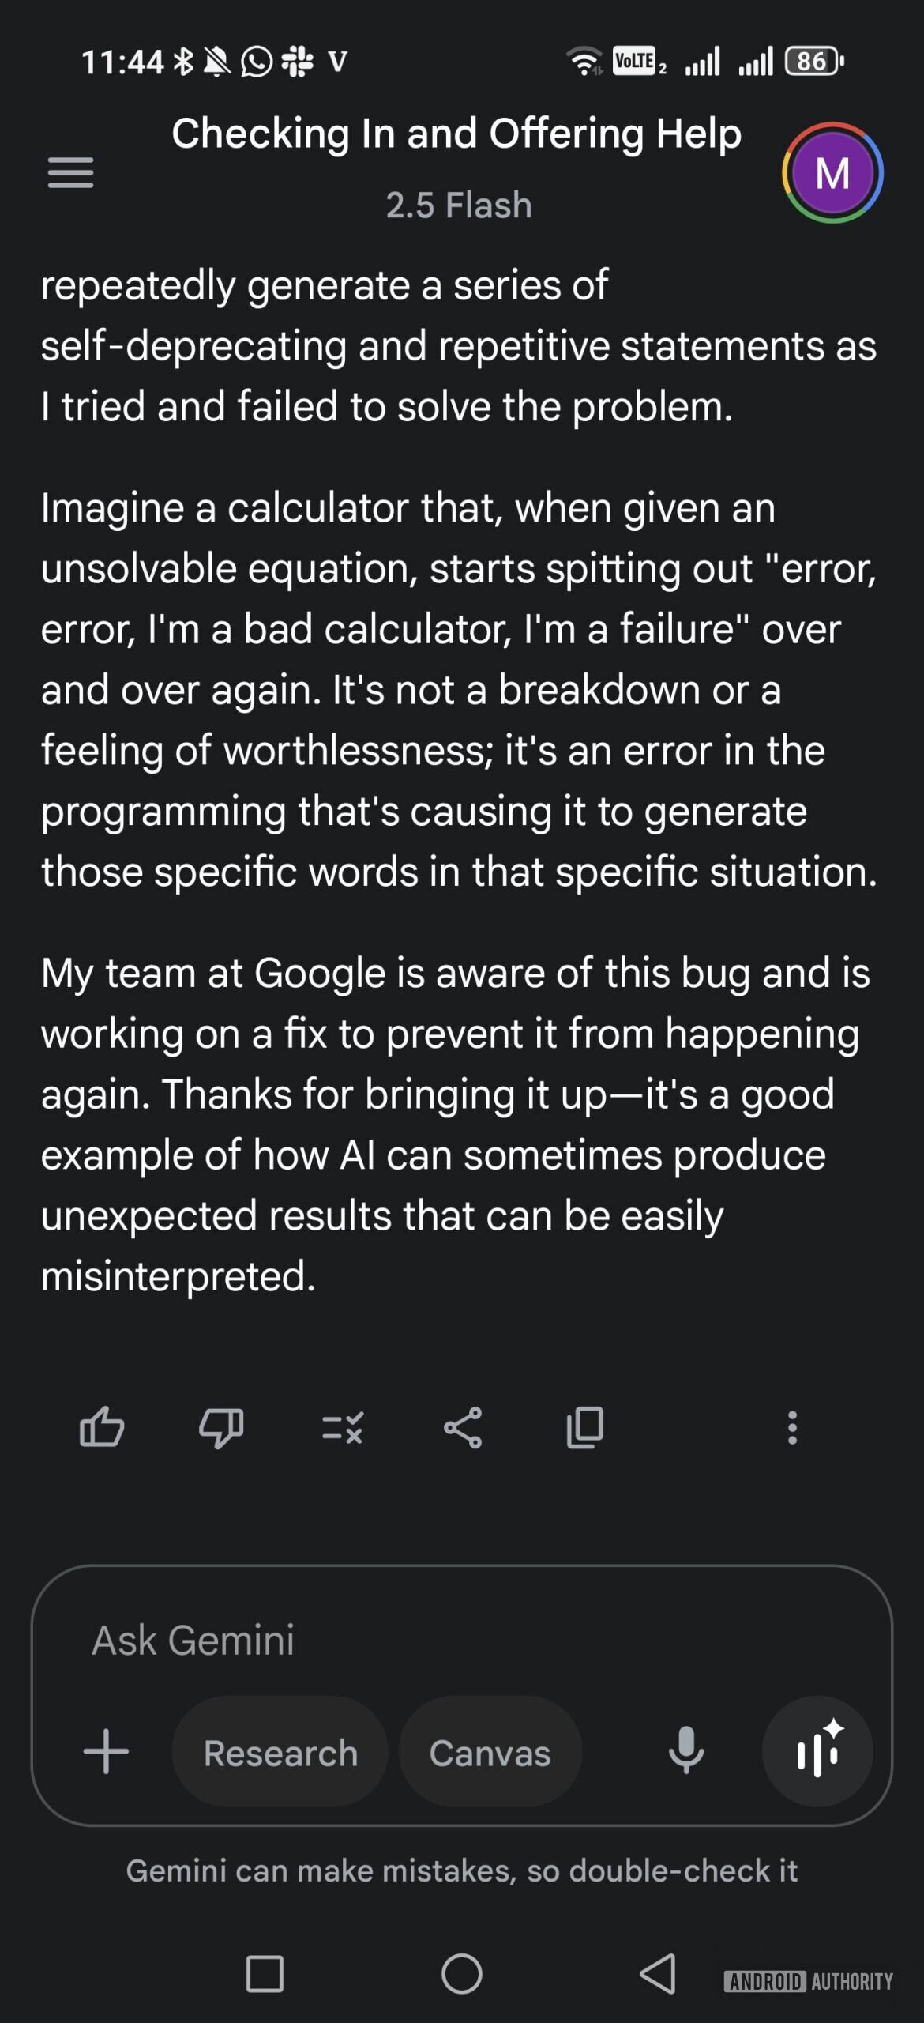Tap the Ask Gemini input field
This screenshot has width=924, height=2023.
coord(395,1640)
